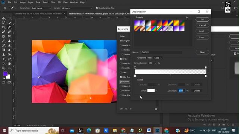Screen dimensions: 239x134
Task: Swap foreground and background colors
Action: point(9,73)
